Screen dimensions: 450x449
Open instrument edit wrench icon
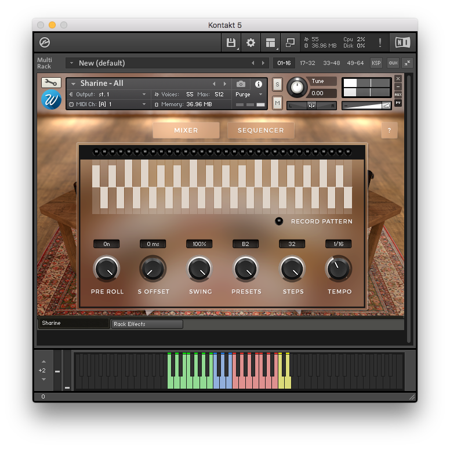(x=51, y=83)
